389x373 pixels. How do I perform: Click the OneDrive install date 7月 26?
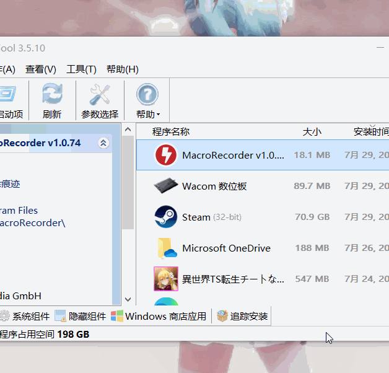pos(367,248)
